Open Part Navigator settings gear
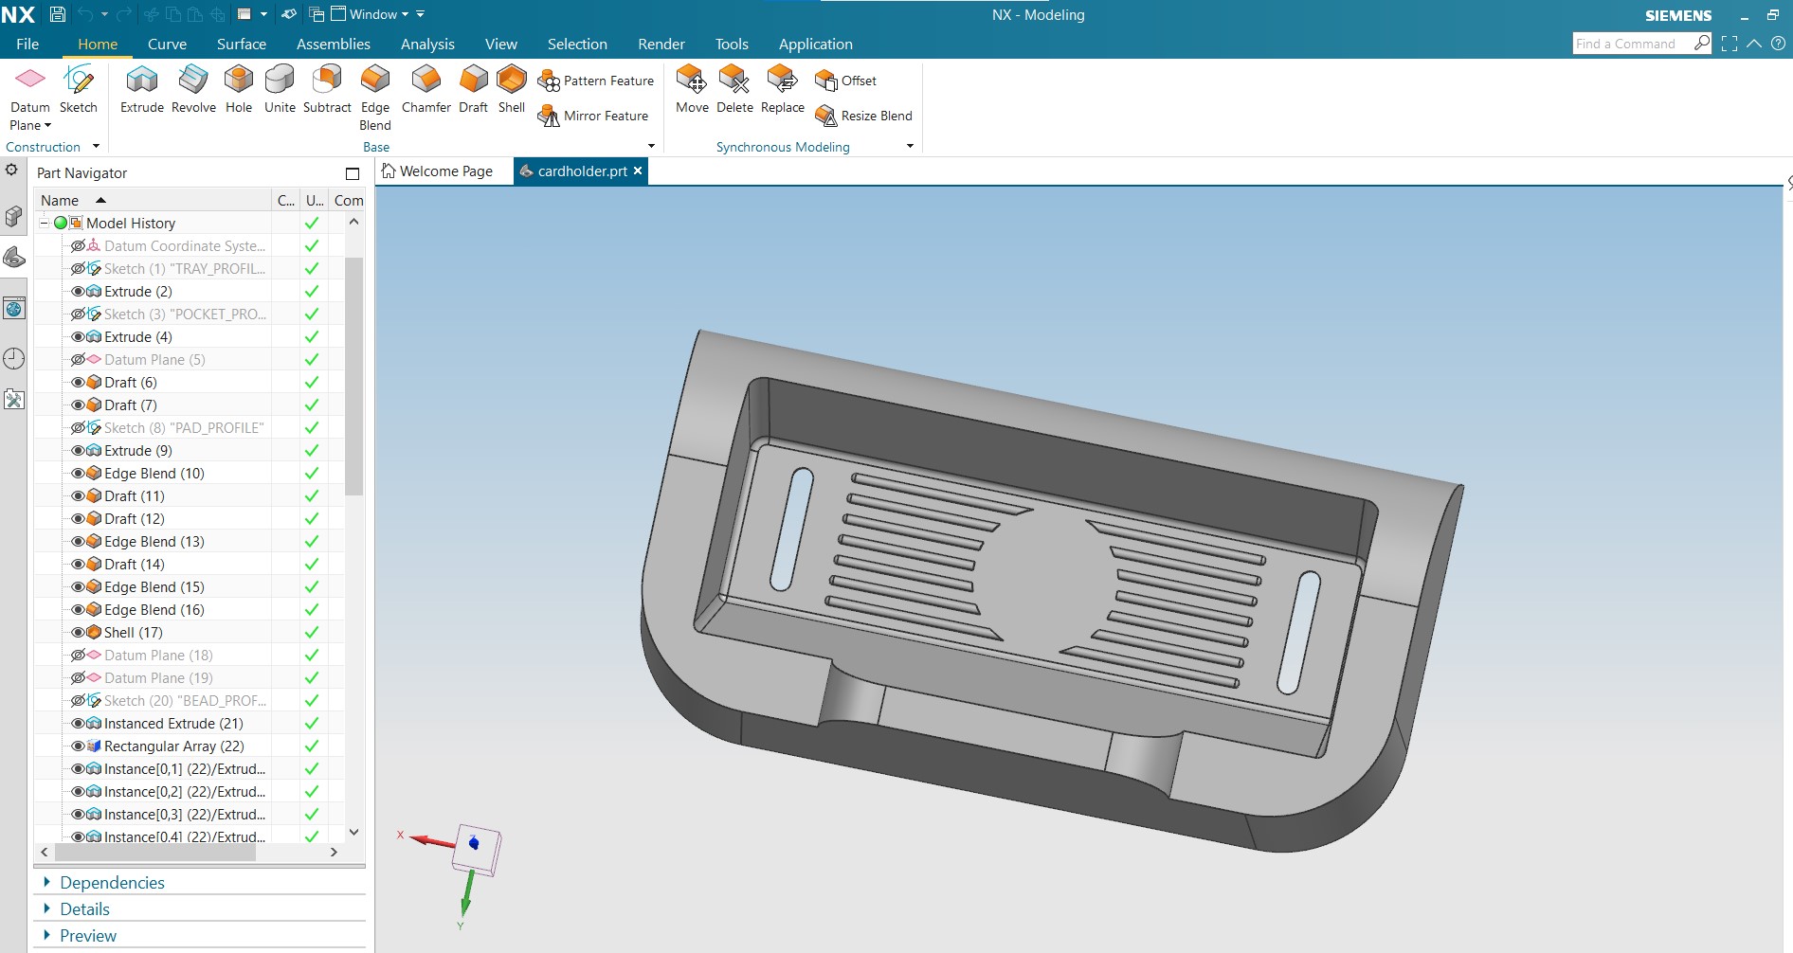1793x953 pixels. (11, 171)
